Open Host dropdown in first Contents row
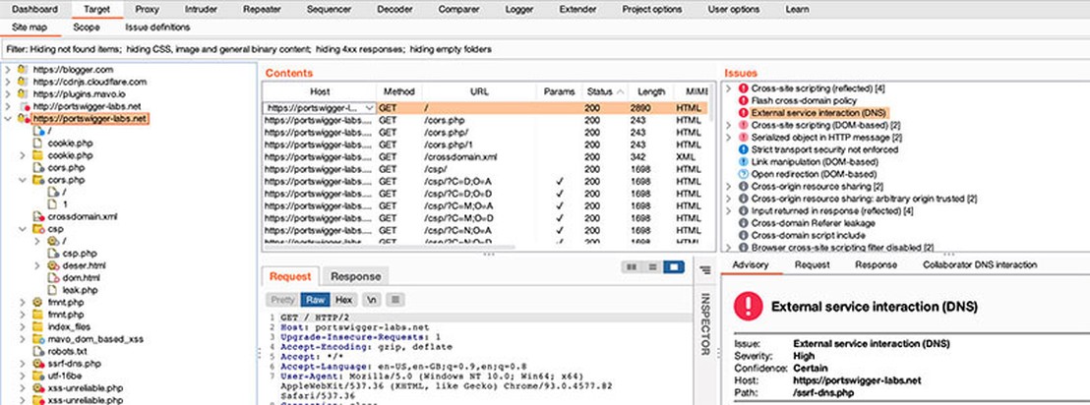Viewport: 1090px width, 405px height. [x=369, y=108]
